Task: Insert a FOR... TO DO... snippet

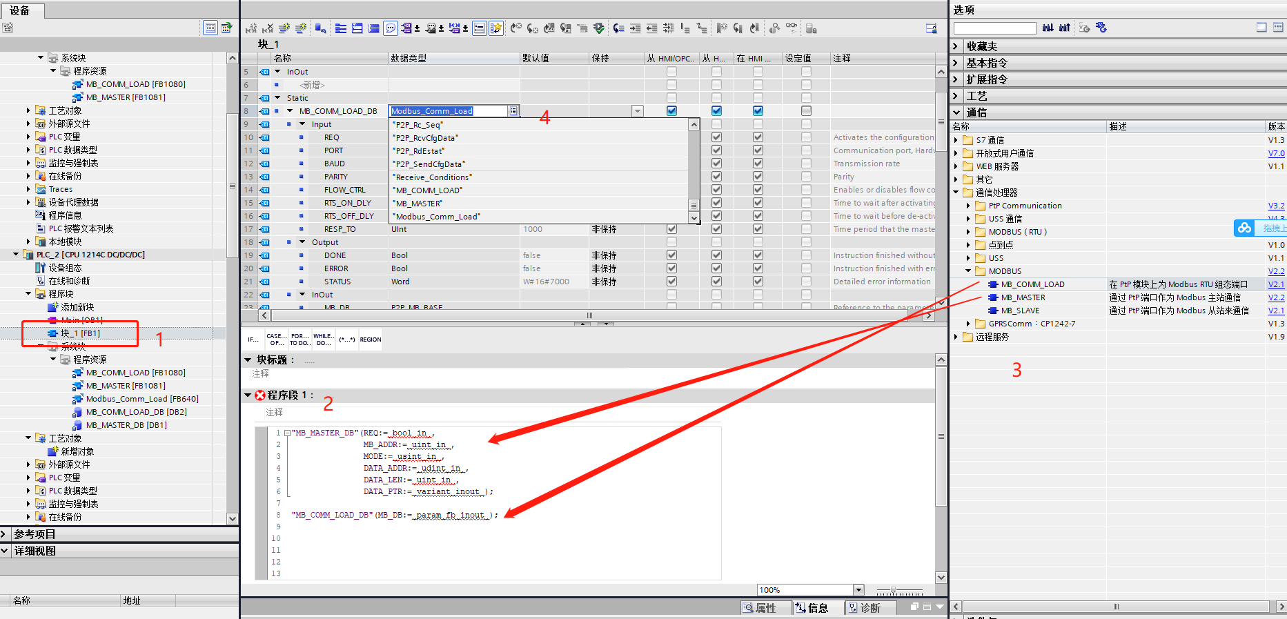Action: (x=299, y=340)
